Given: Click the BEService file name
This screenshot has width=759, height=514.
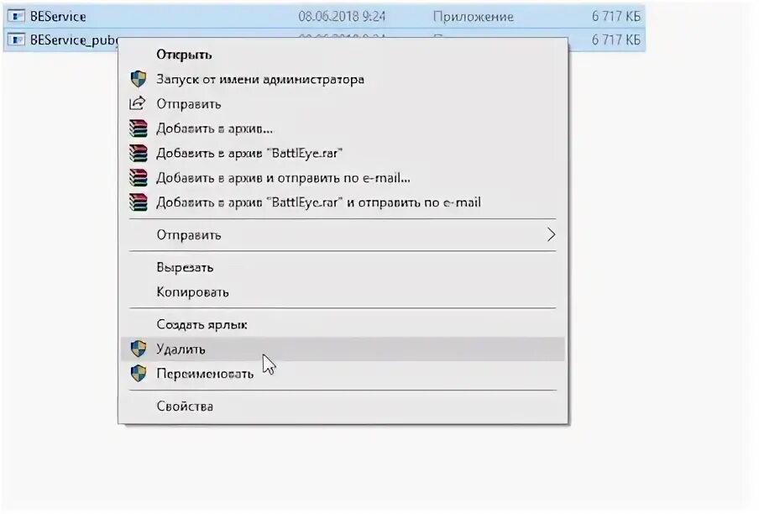Looking at the screenshot, I should 58,17.
